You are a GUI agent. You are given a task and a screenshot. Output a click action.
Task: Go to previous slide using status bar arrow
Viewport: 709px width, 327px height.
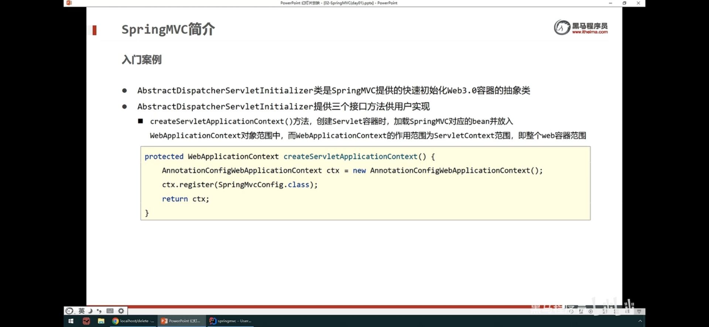pyautogui.click(x=571, y=311)
